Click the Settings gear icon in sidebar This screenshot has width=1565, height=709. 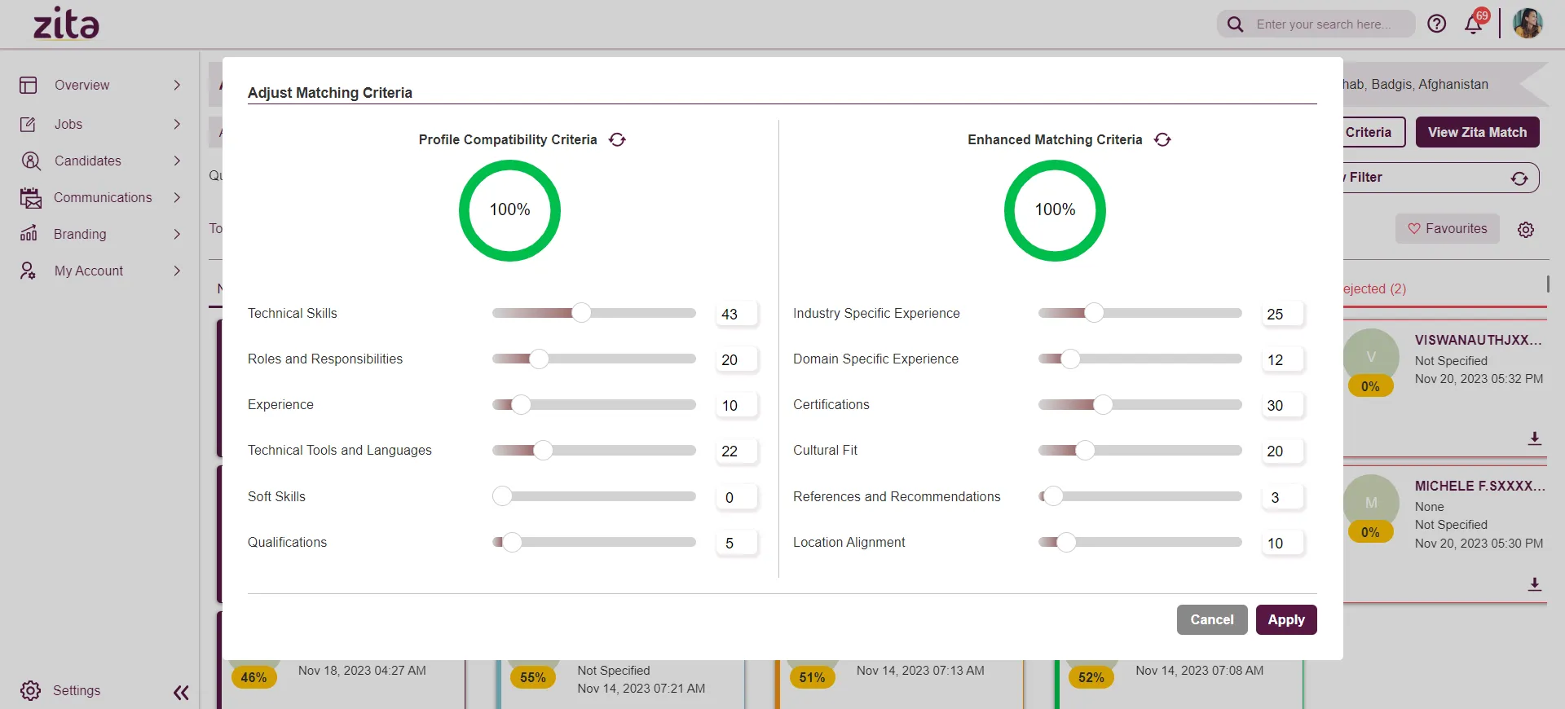click(x=30, y=690)
